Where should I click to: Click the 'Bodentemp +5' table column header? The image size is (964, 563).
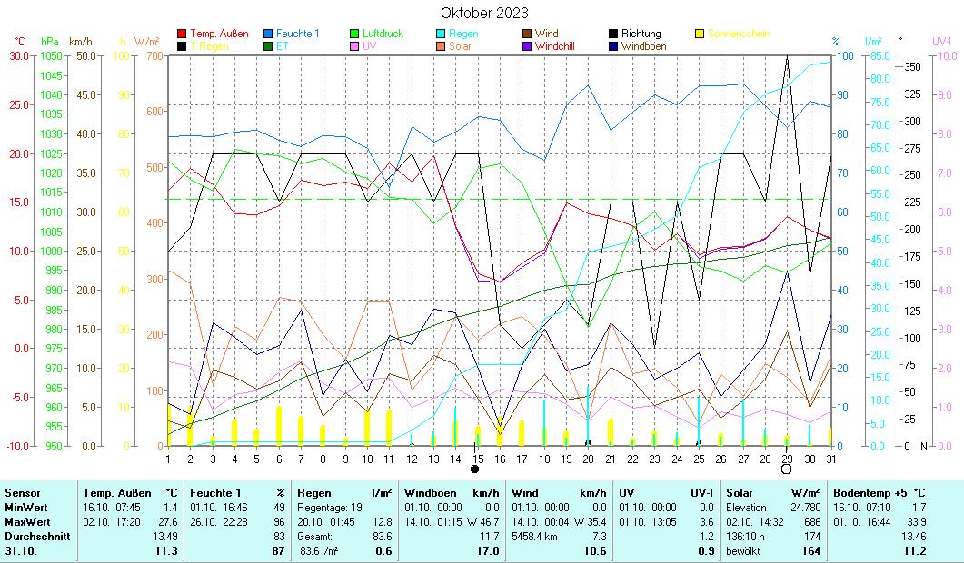pos(870,493)
